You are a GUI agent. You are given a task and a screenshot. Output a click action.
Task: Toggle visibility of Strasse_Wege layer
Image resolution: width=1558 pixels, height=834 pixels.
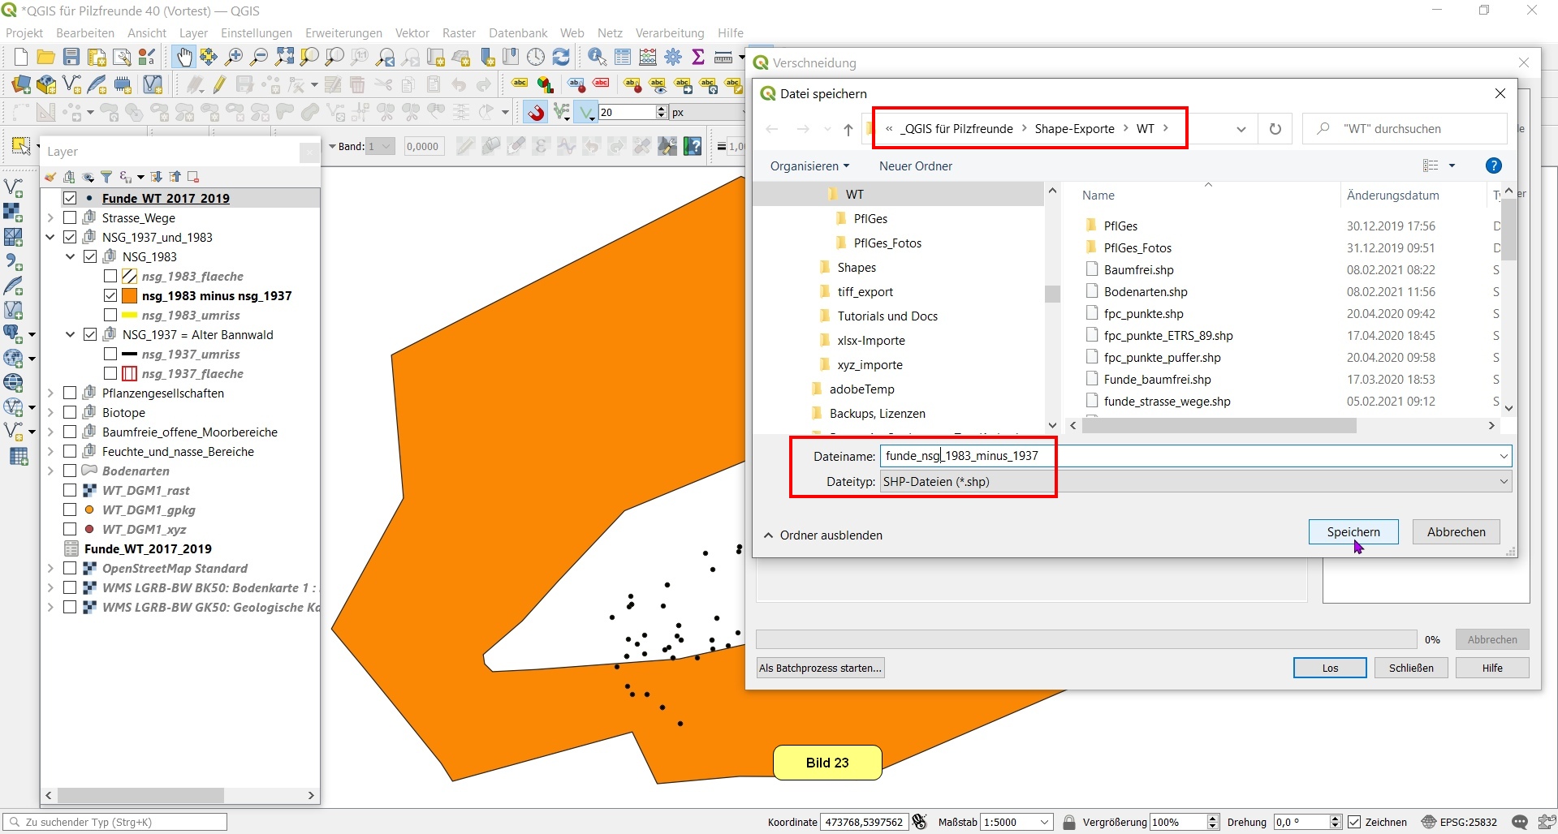[70, 217]
